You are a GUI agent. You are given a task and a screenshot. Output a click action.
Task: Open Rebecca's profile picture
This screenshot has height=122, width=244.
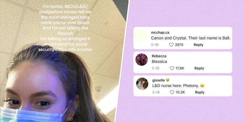pos(141,59)
